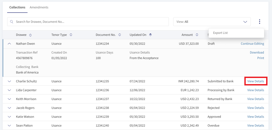Expand the Keith Morrison row
272x130 pixels.
click(10, 99)
